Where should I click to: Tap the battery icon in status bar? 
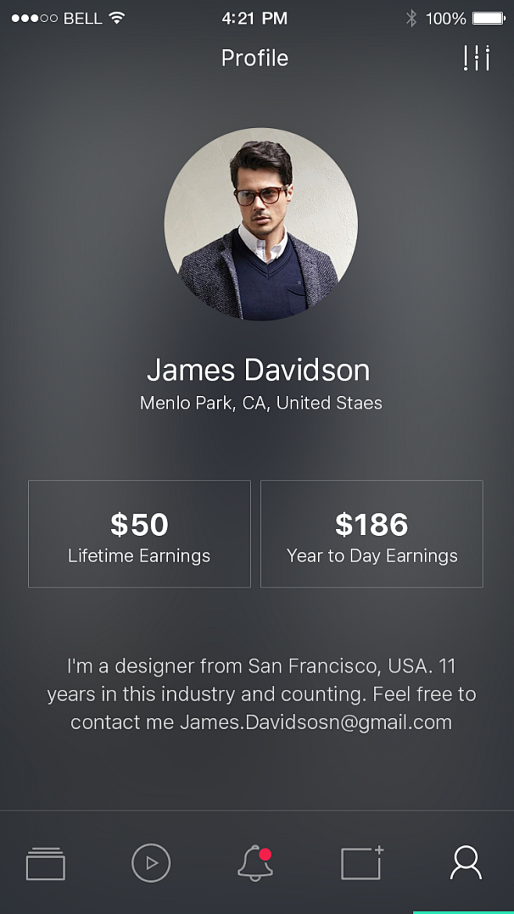coord(488,18)
